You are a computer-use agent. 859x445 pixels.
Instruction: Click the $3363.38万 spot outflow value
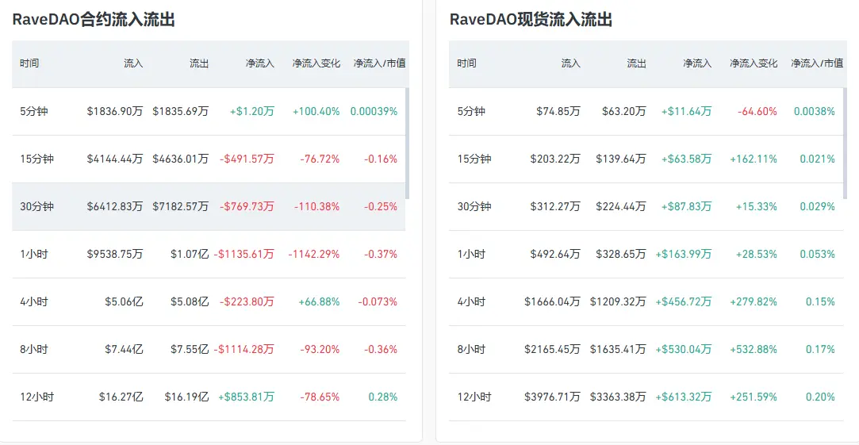(618, 397)
